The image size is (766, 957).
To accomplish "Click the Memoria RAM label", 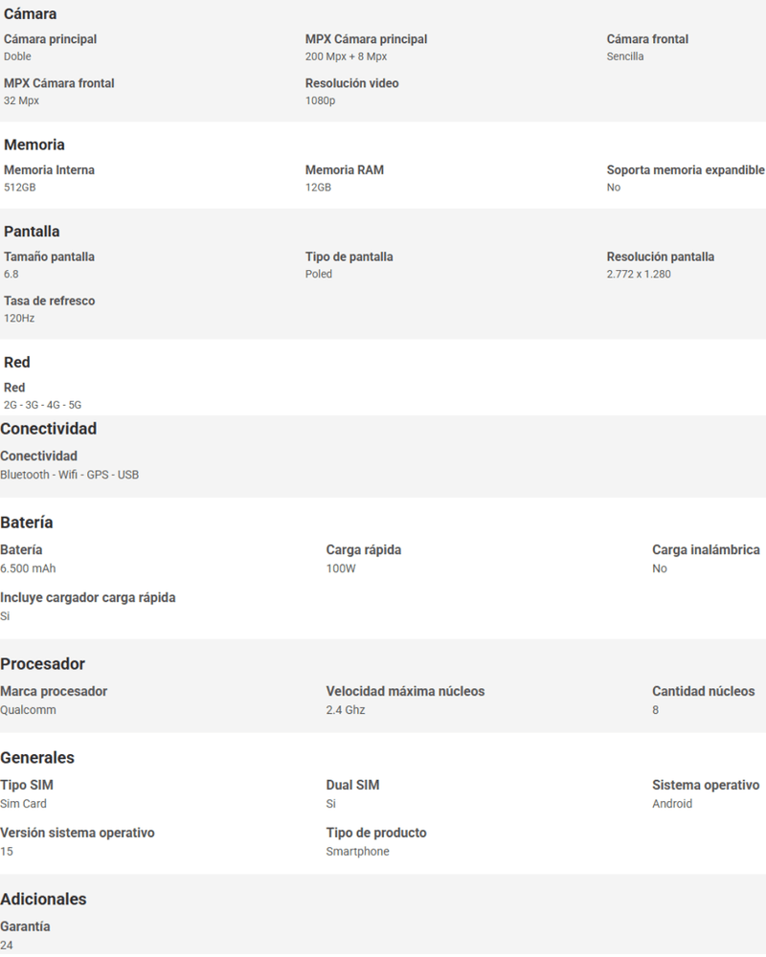I will (x=345, y=170).
